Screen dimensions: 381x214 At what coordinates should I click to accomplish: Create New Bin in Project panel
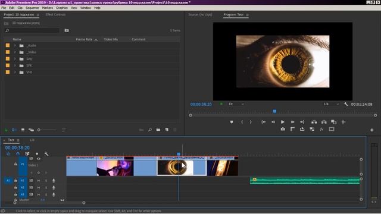coord(158,130)
